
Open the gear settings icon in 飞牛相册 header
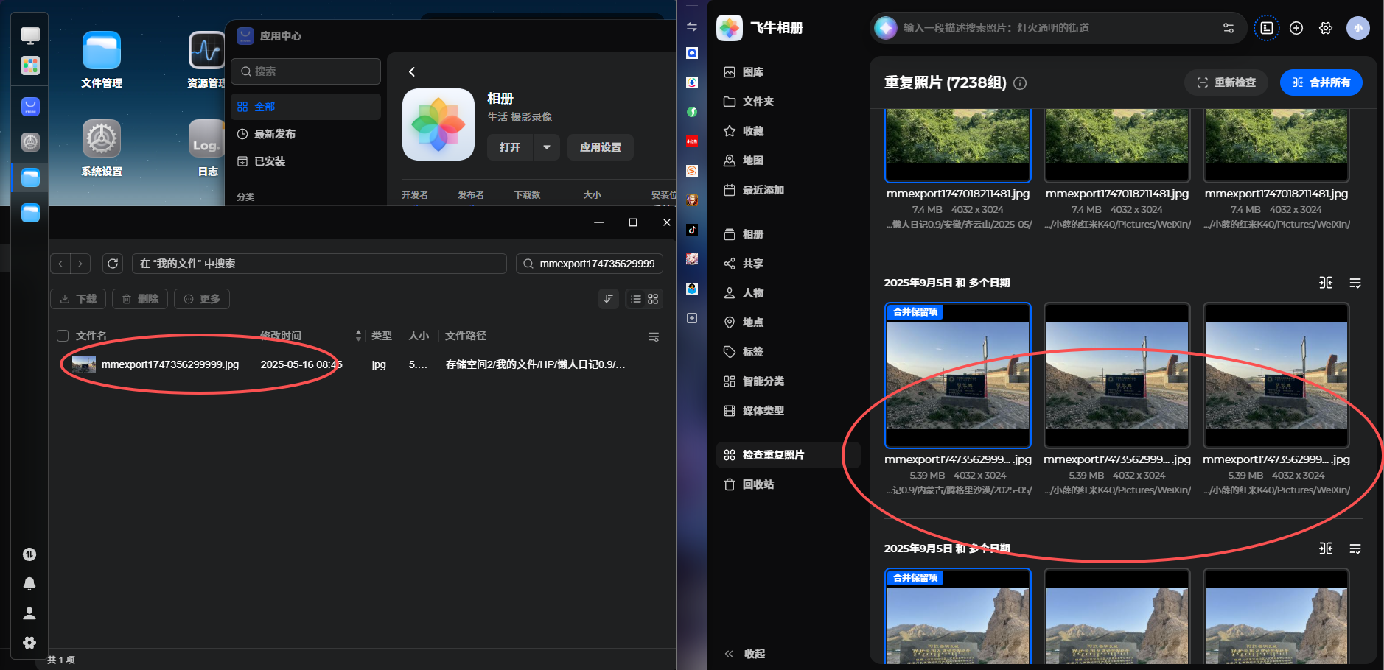pos(1326,28)
